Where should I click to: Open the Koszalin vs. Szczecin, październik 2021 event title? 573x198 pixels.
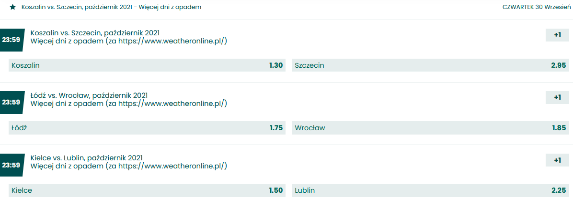[95, 32]
